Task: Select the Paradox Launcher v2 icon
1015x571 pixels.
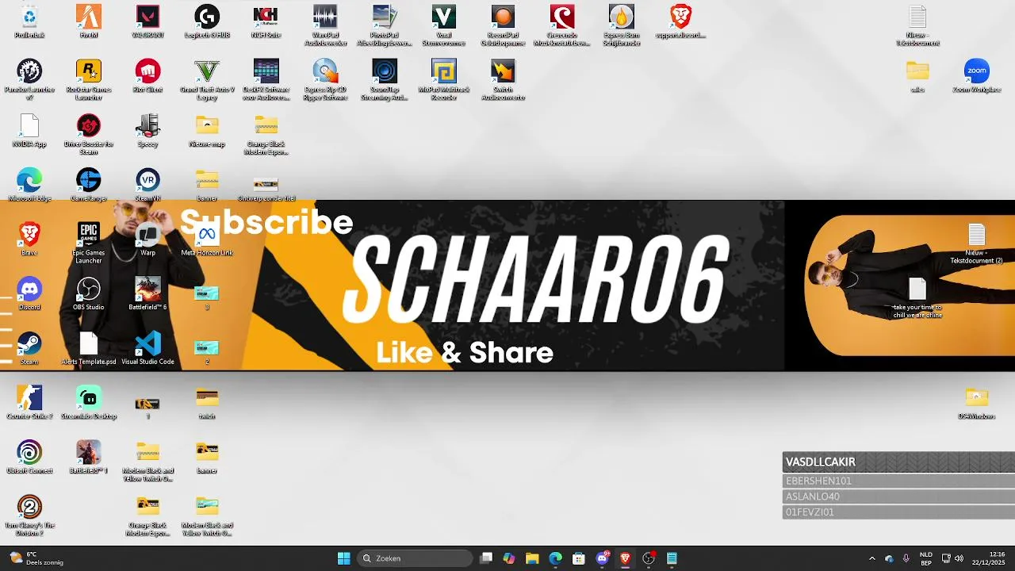Action: pos(29,79)
